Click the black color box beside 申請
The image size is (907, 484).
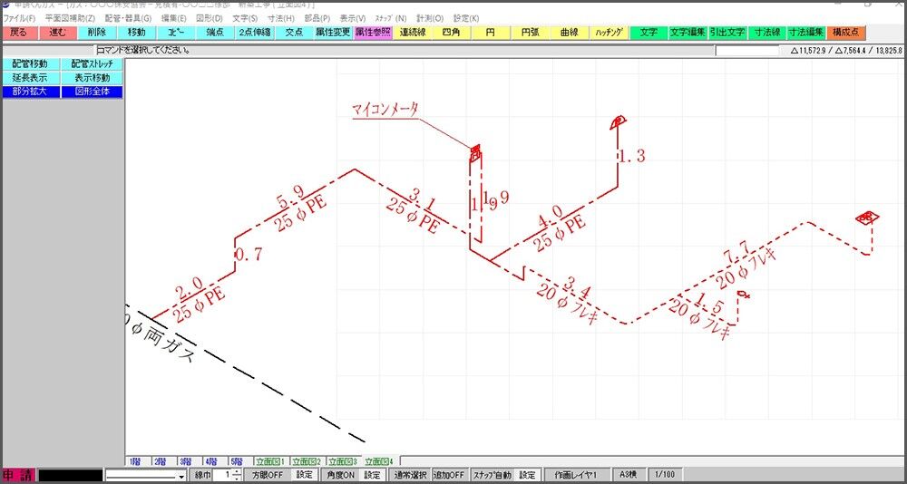click(70, 475)
